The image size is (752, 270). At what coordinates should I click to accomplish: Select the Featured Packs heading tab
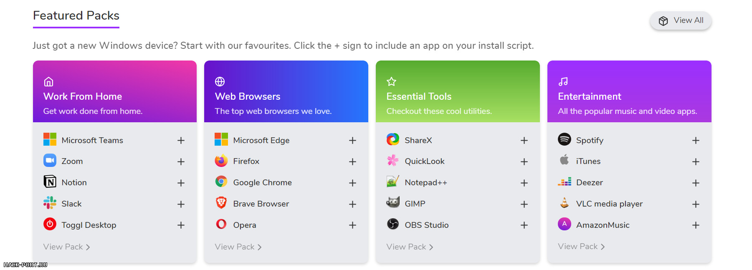coord(76,16)
